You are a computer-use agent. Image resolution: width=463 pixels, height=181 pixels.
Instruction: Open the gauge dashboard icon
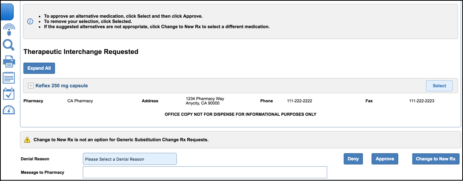click(x=9, y=110)
